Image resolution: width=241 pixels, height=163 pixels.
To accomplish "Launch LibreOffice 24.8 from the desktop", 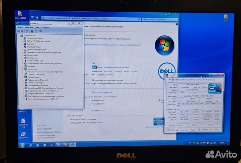I will (23, 123).
